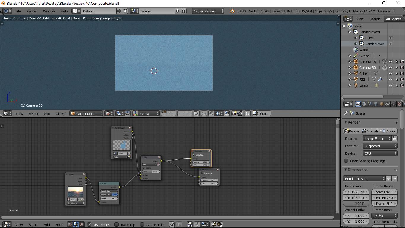The image size is (405, 228).
Task: Expand the Cube entry in the outliner
Action: click(350, 73)
